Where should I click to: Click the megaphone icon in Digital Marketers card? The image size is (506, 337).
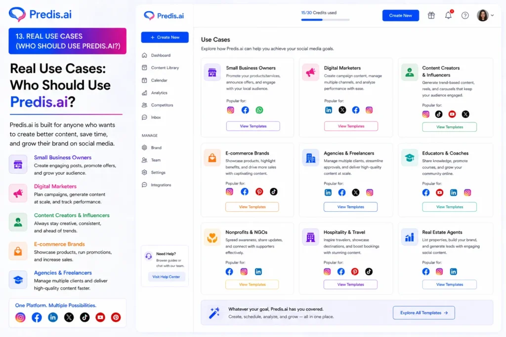pyautogui.click(x=310, y=72)
